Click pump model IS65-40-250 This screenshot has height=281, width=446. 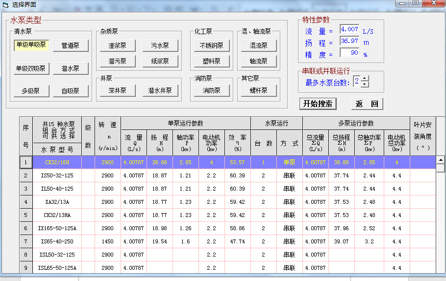pyautogui.click(x=57, y=241)
